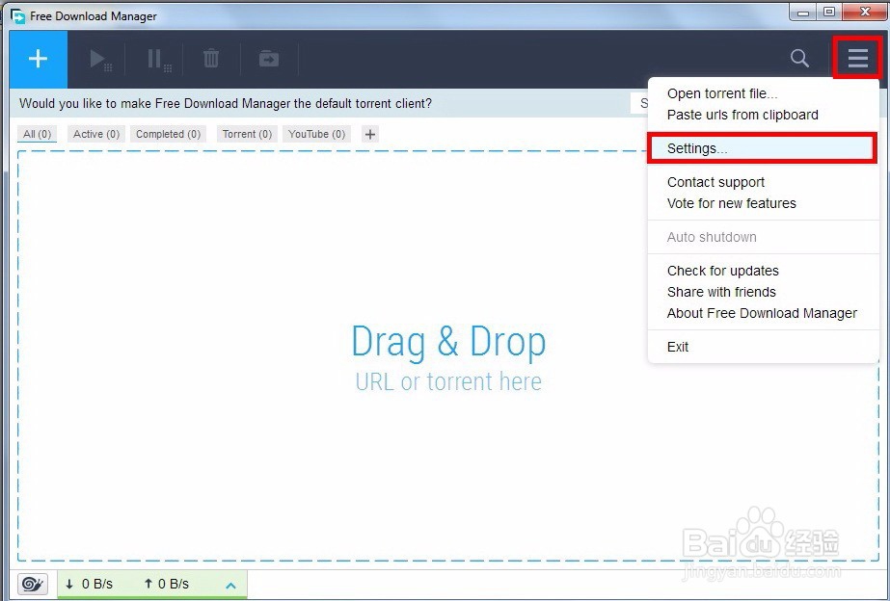
Task: Click the upload speed 0 B/s indicator
Action: pos(166,584)
